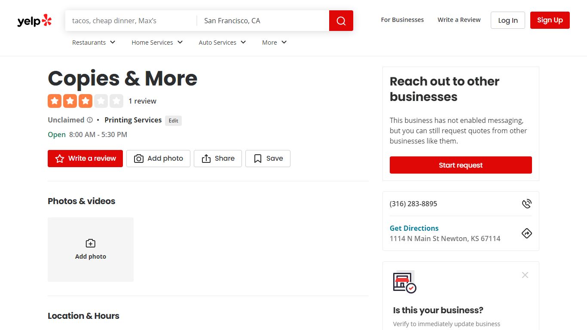
Task: Focus the San Francisco location field
Action: point(263,21)
